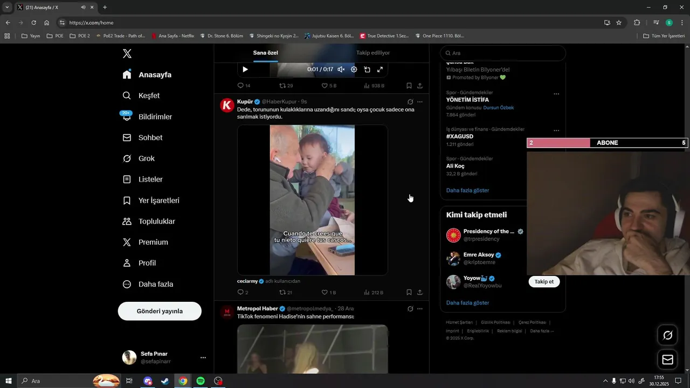Show more trends Daha fazla göster
The height and width of the screenshot is (388, 690).
pyautogui.click(x=467, y=190)
